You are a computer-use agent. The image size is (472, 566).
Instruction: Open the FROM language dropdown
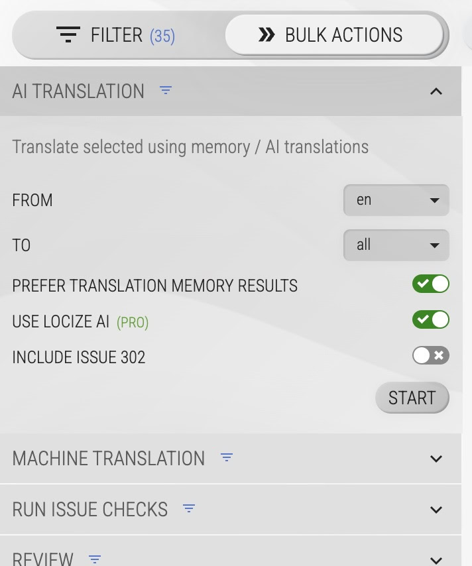point(396,200)
